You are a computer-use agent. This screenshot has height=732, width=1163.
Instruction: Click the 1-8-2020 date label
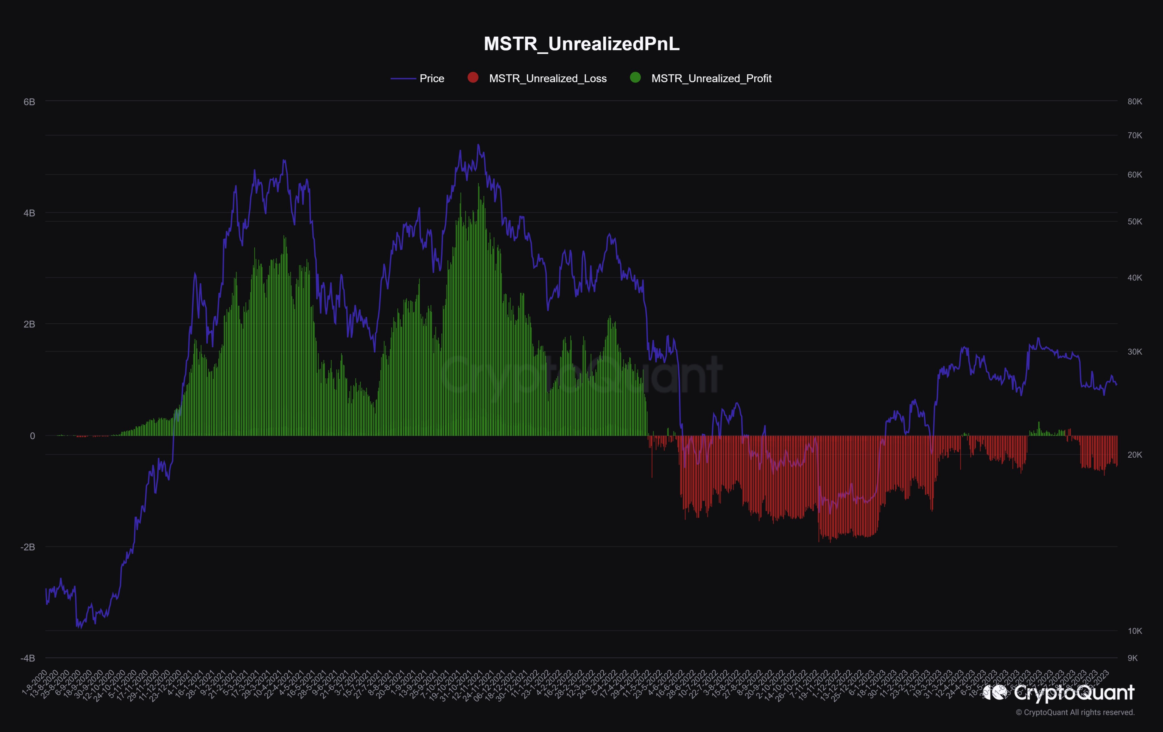35,682
